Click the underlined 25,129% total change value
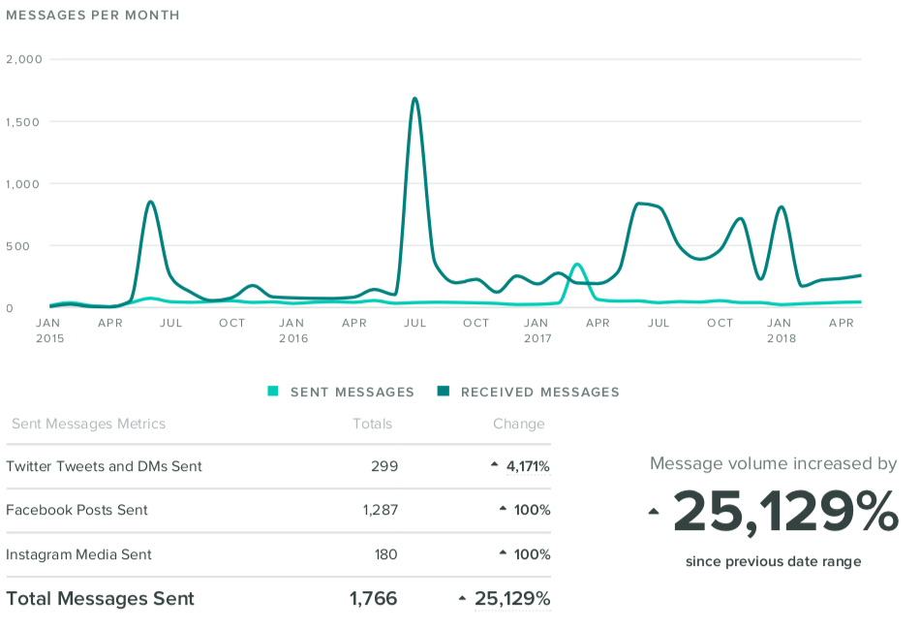Image resolution: width=920 pixels, height=629 pixels. pos(512,599)
